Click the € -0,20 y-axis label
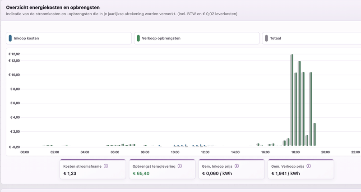 (14, 147)
